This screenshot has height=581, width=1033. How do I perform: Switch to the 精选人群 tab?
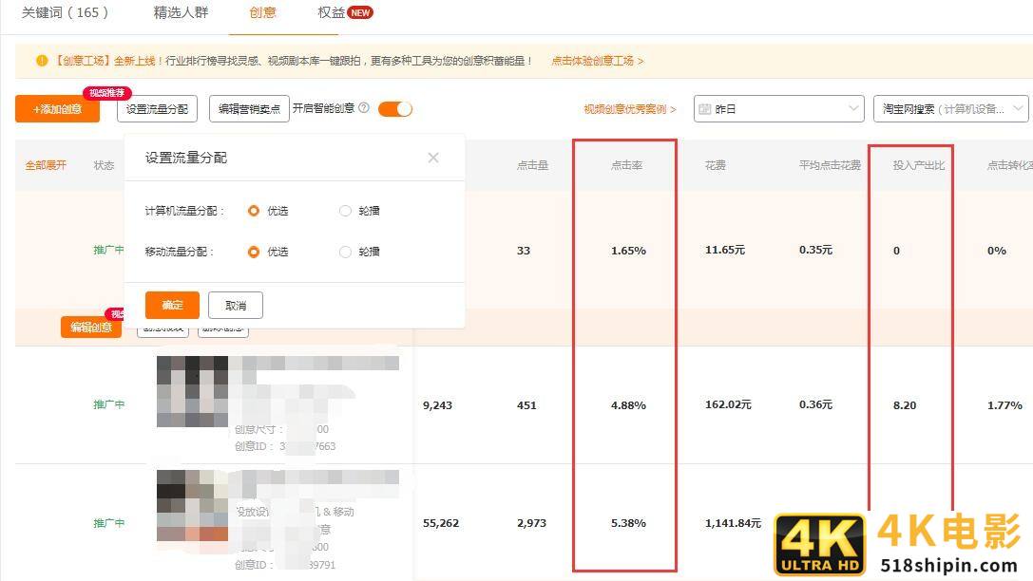pyautogui.click(x=180, y=13)
